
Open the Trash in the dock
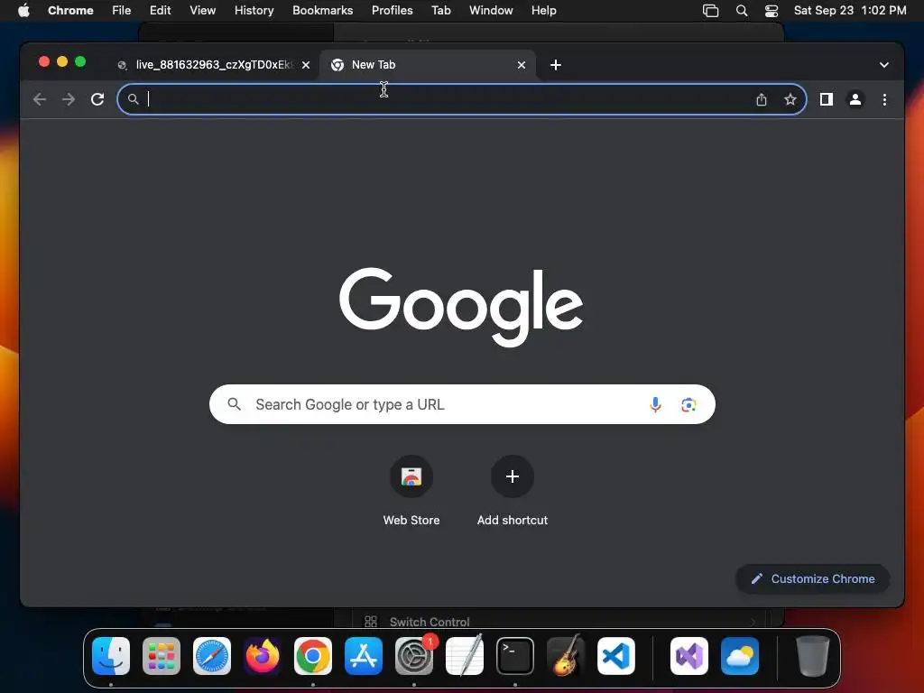tap(813, 656)
